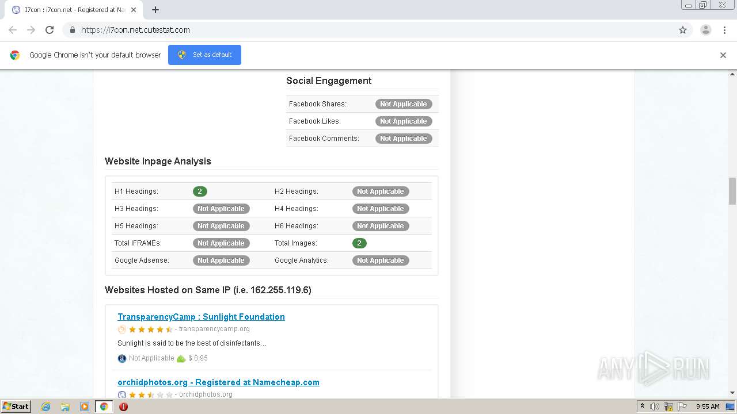Screen dimensions: 737x414
Task: Click the Chrome taskbar icon
Action: [x=104, y=407]
